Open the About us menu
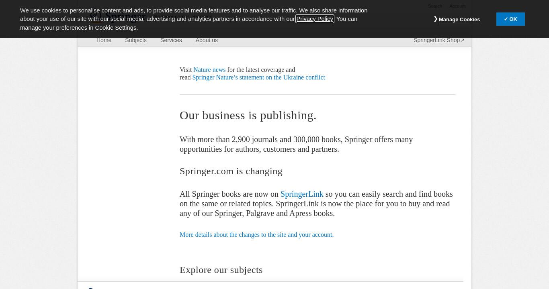 click(x=207, y=40)
